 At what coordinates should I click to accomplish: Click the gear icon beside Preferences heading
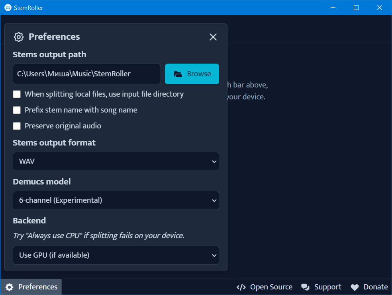click(x=19, y=37)
